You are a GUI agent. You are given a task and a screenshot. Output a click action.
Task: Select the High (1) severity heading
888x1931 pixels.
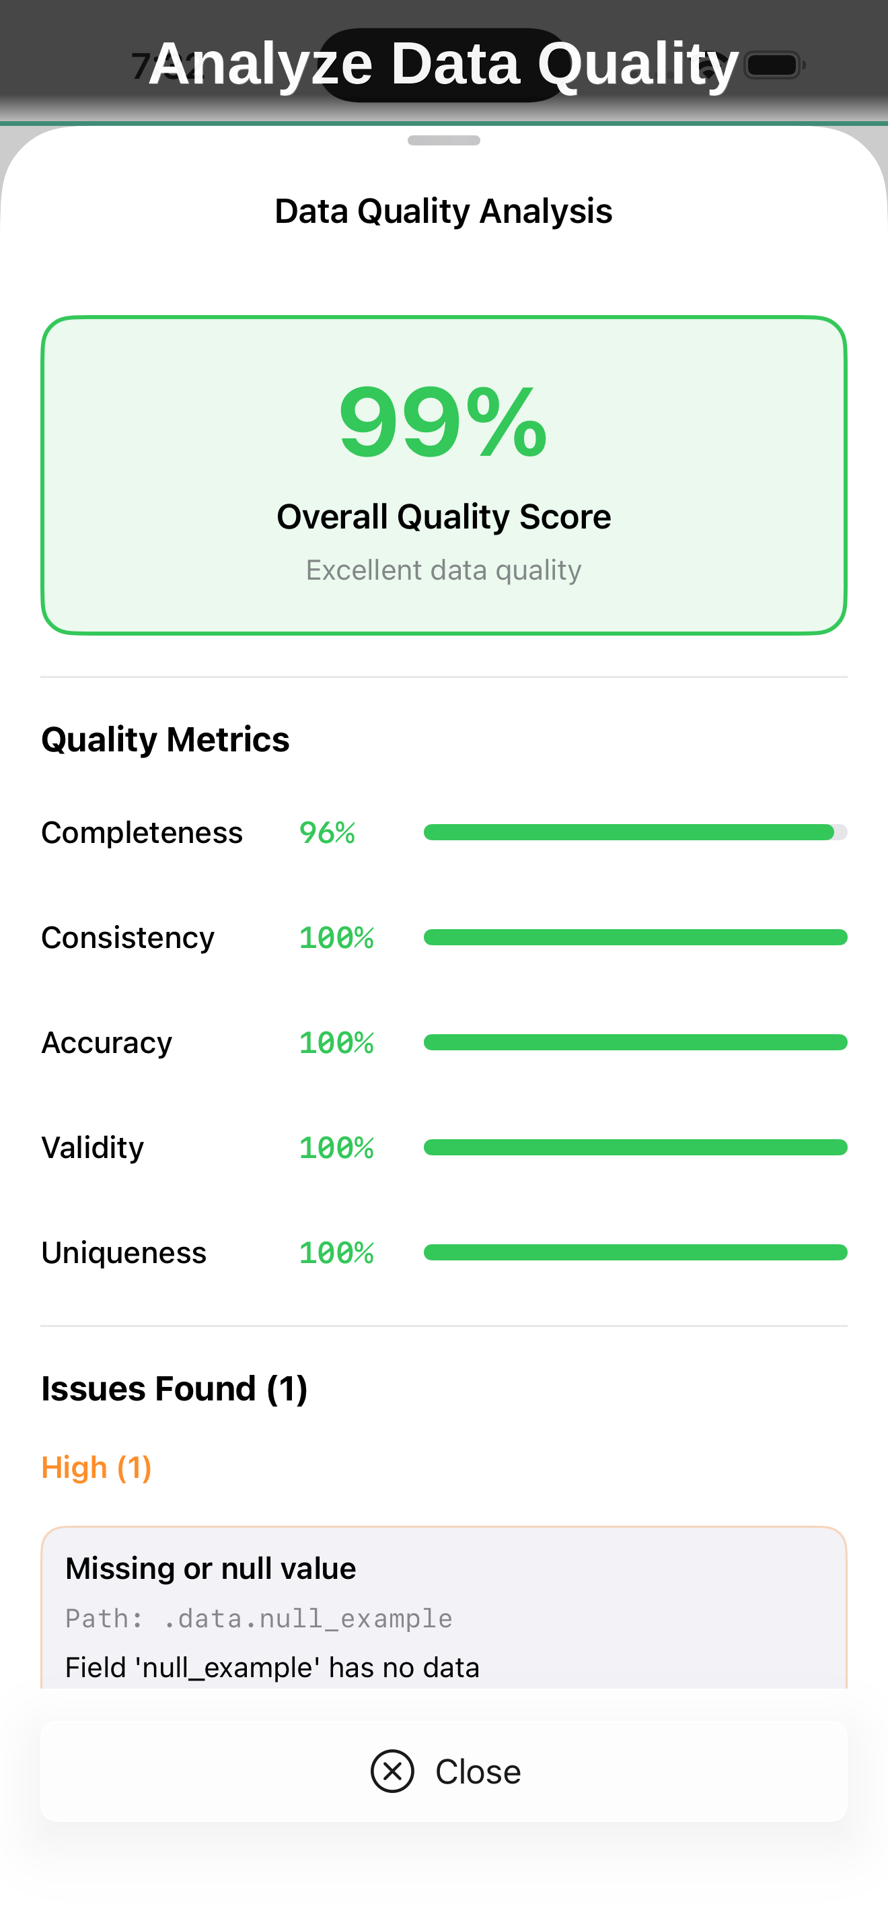tap(97, 1467)
